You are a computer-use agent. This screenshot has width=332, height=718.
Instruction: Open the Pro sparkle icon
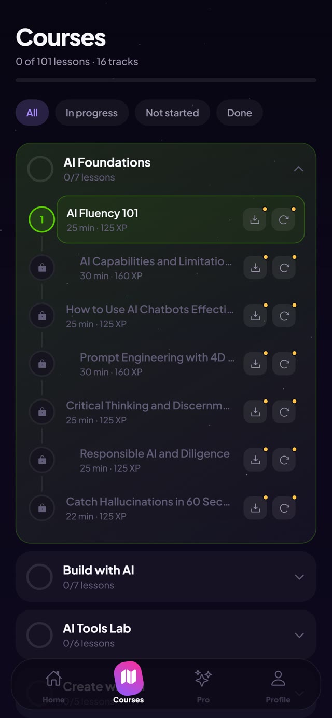click(203, 678)
